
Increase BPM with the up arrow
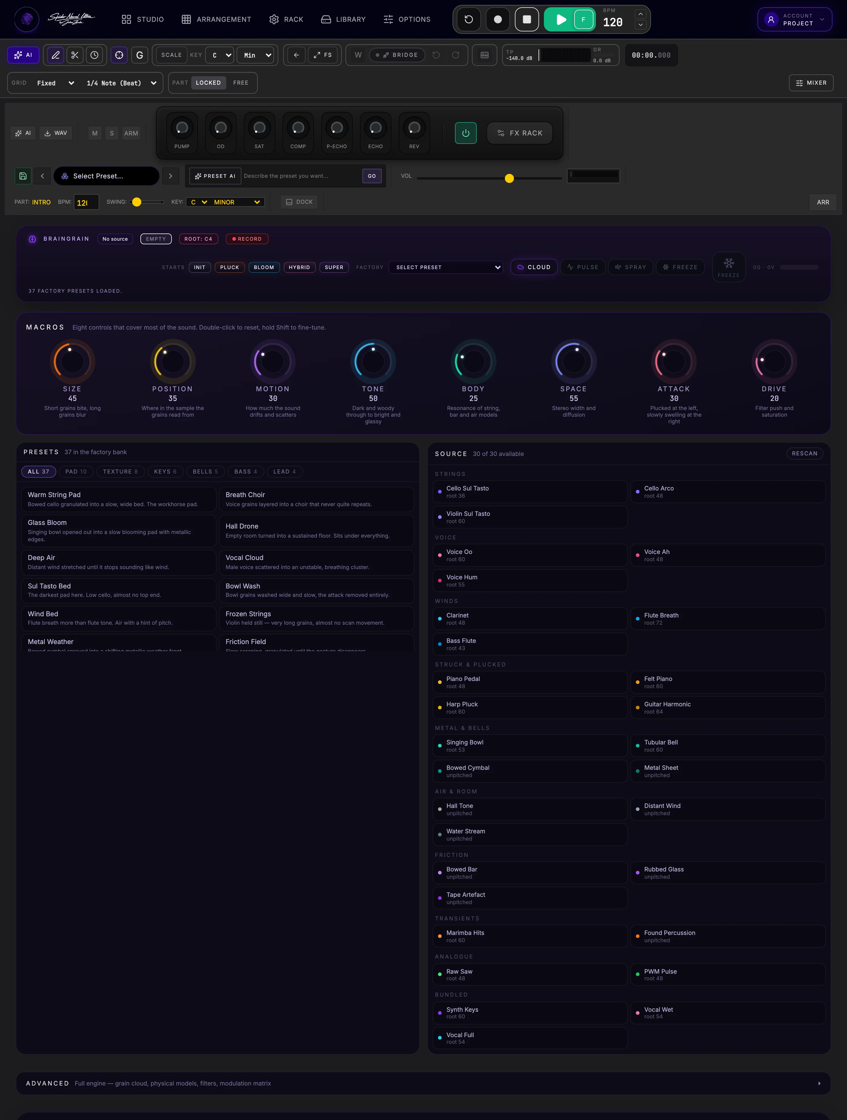tap(640, 14)
